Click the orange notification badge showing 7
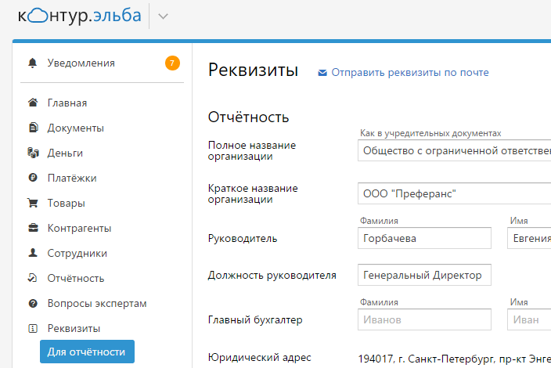 pyautogui.click(x=172, y=63)
